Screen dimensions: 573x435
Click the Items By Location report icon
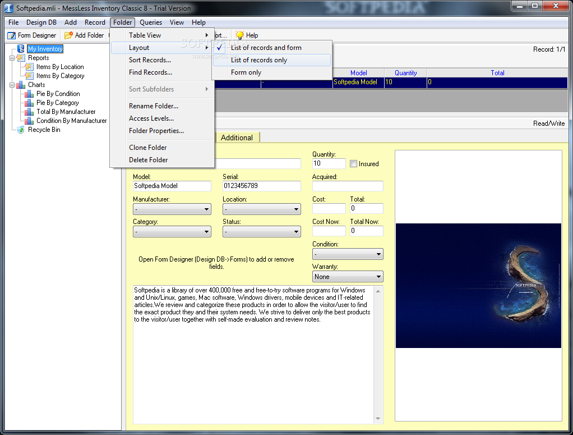pos(29,67)
